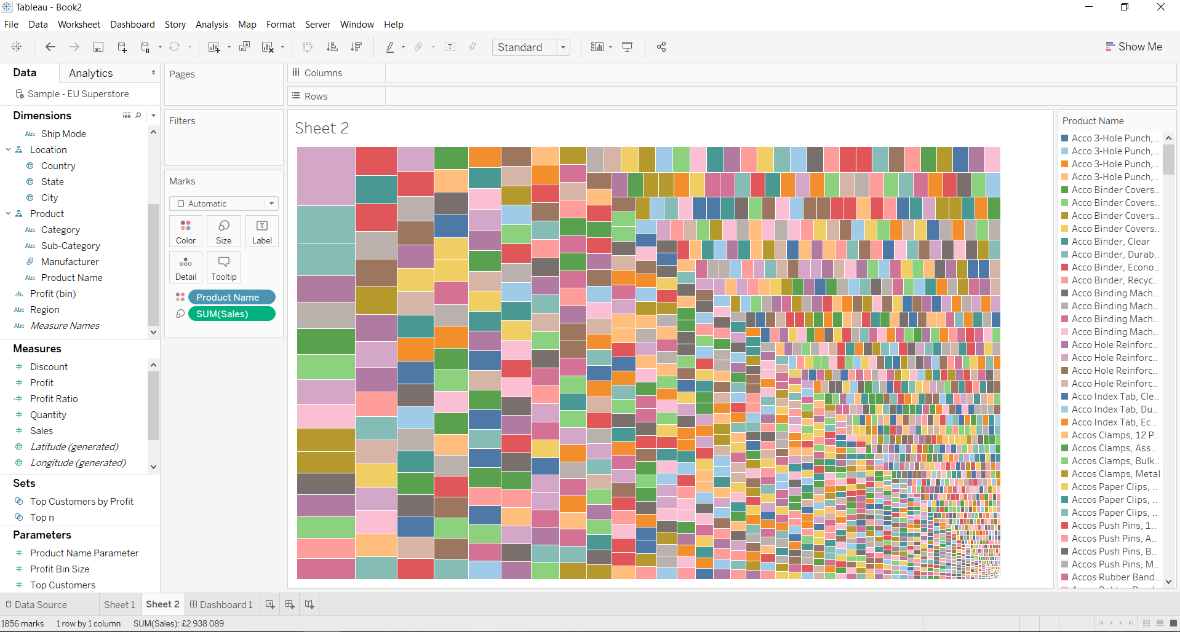Click the New Data Source icon
Image resolution: width=1180 pixels, height=632 pixels.
[x=122, y=47]
